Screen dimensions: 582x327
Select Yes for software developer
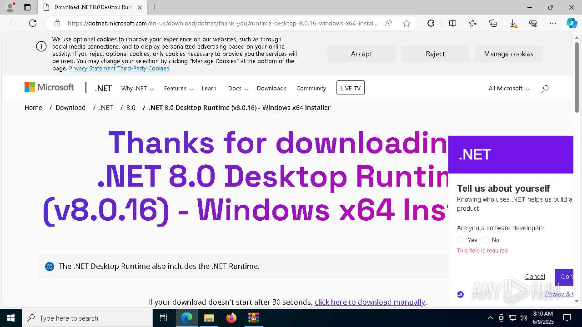pyautogui.click(x=460, y=240)
